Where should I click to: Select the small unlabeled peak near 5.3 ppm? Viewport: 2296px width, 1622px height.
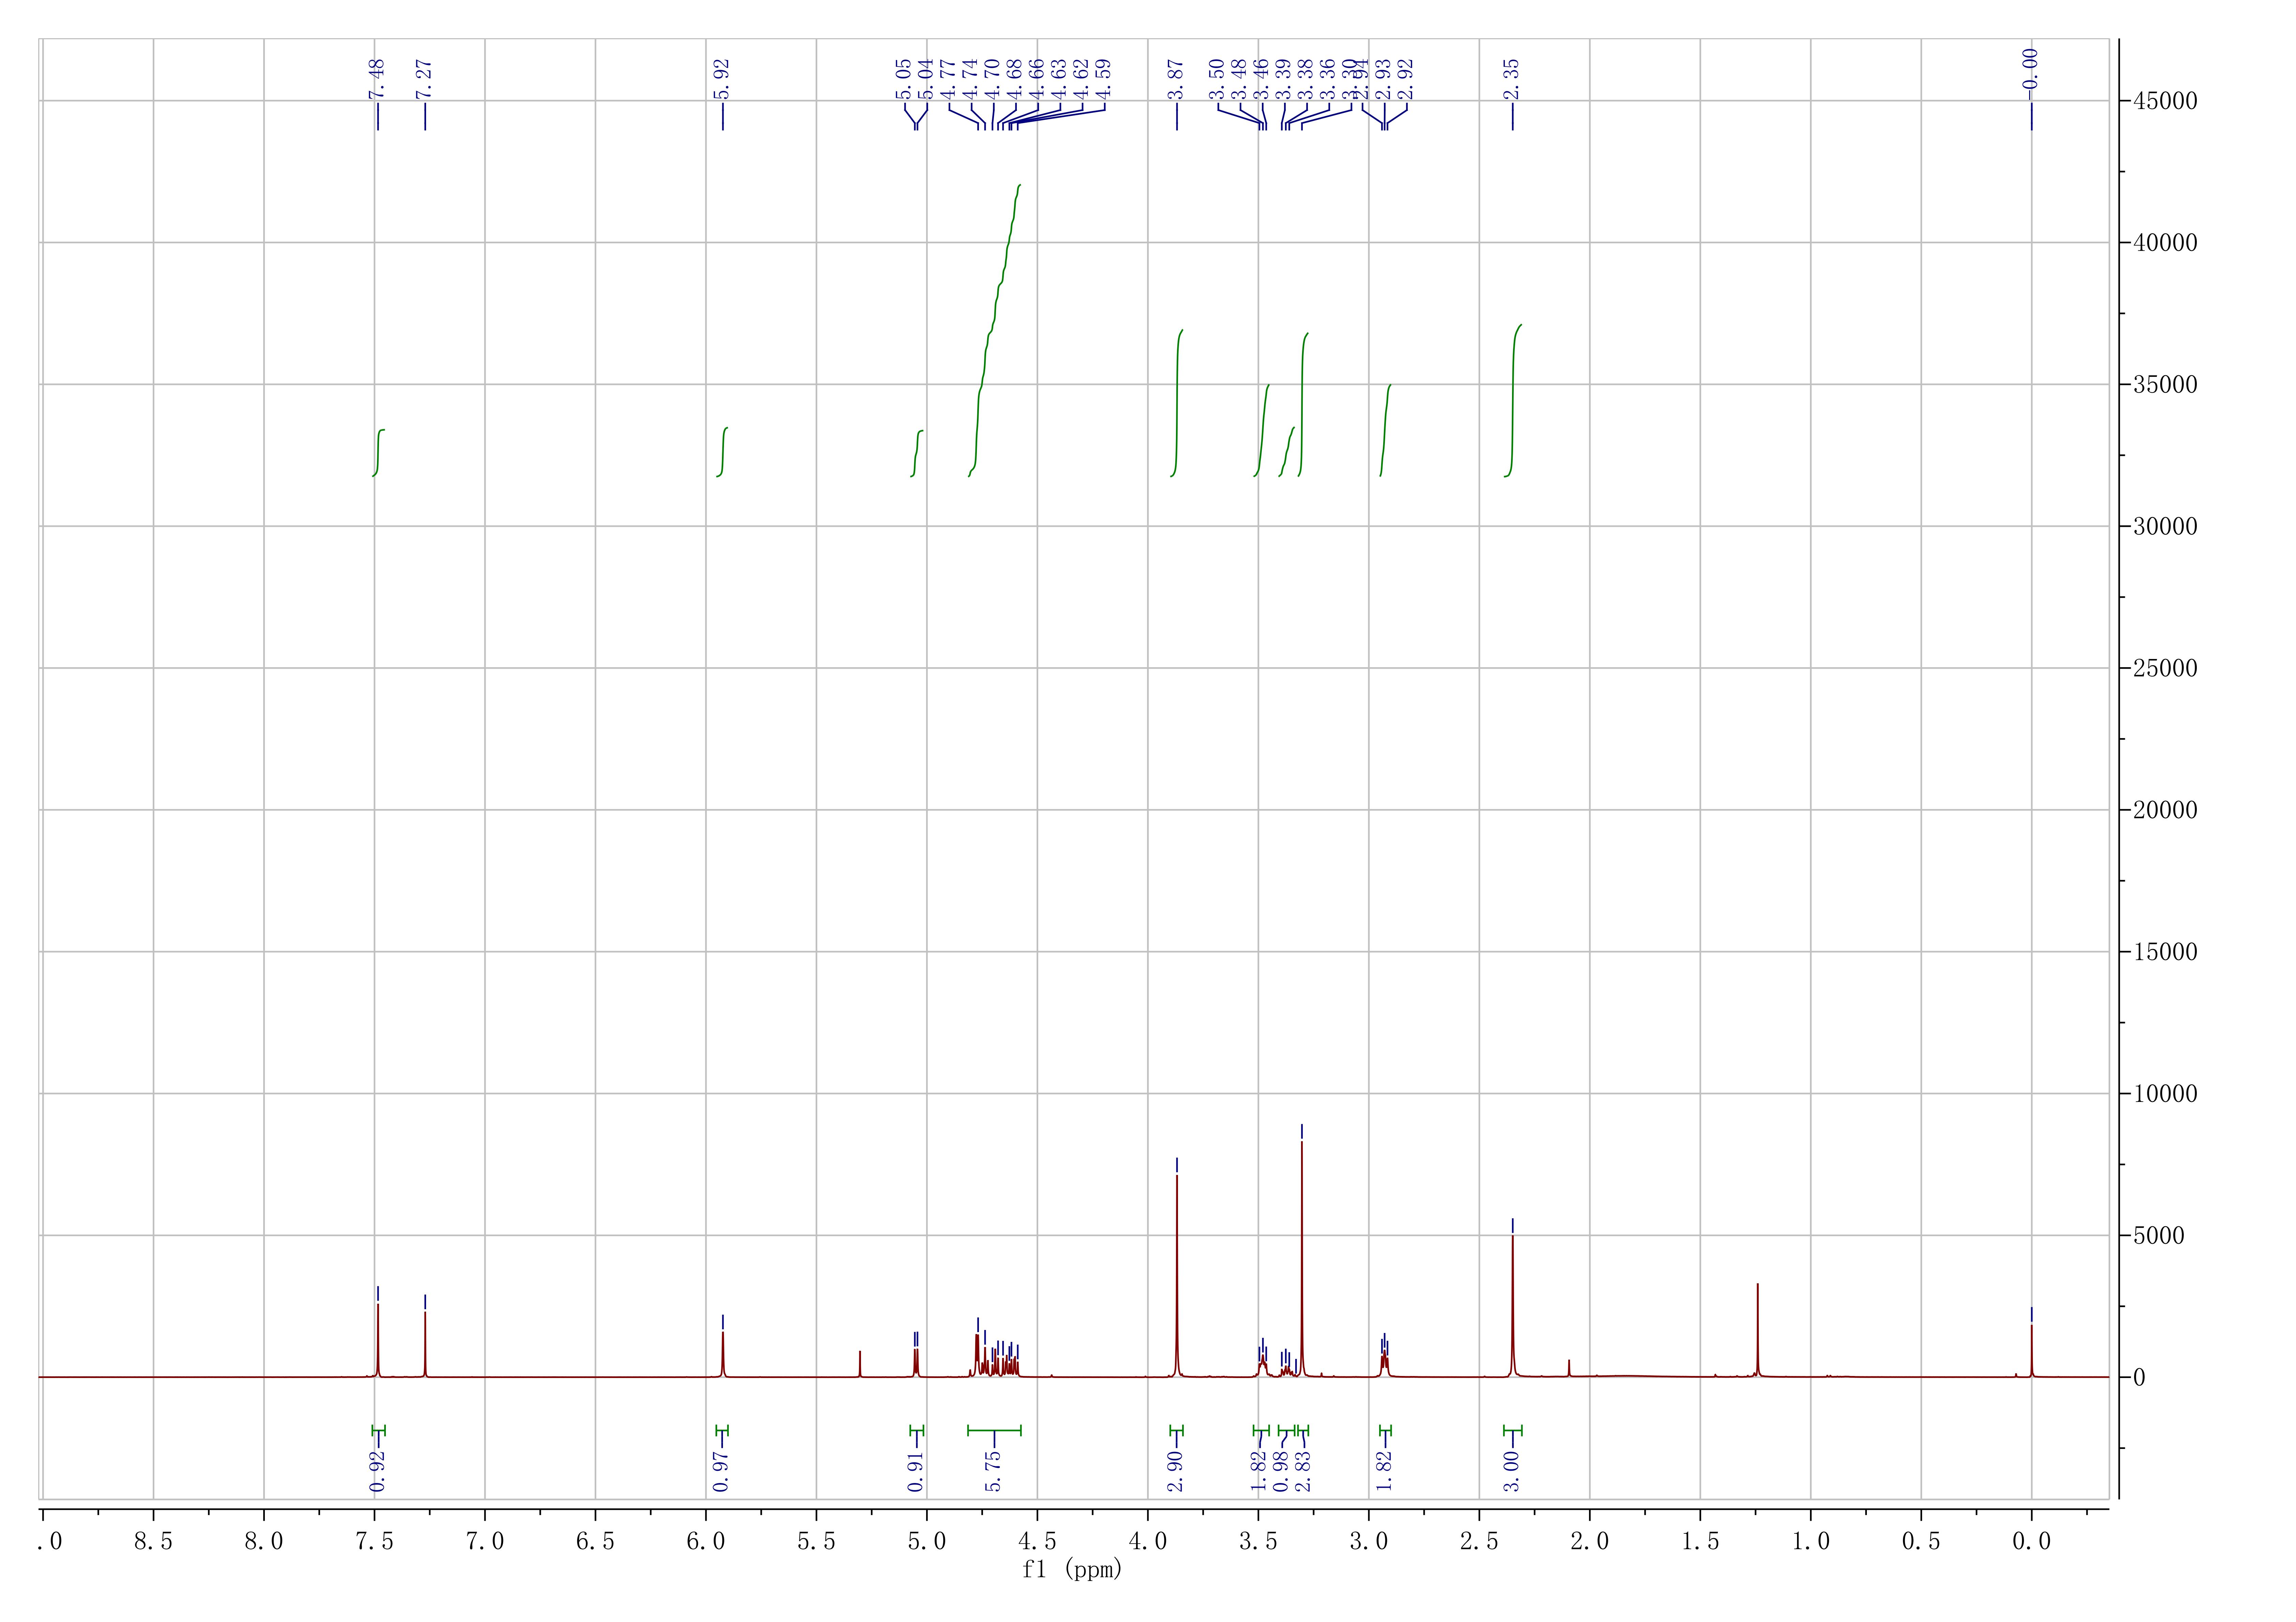(x=860, y=1362)
